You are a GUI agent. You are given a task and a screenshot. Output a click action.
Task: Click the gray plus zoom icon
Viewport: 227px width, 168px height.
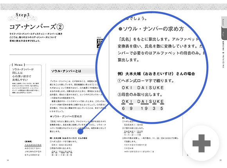pos(202,143)
